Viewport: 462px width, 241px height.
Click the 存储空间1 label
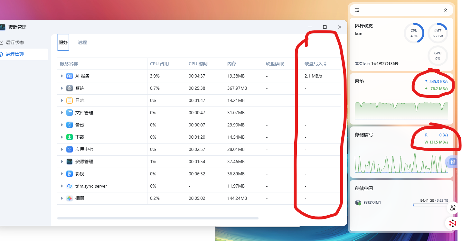pos(372,203)
